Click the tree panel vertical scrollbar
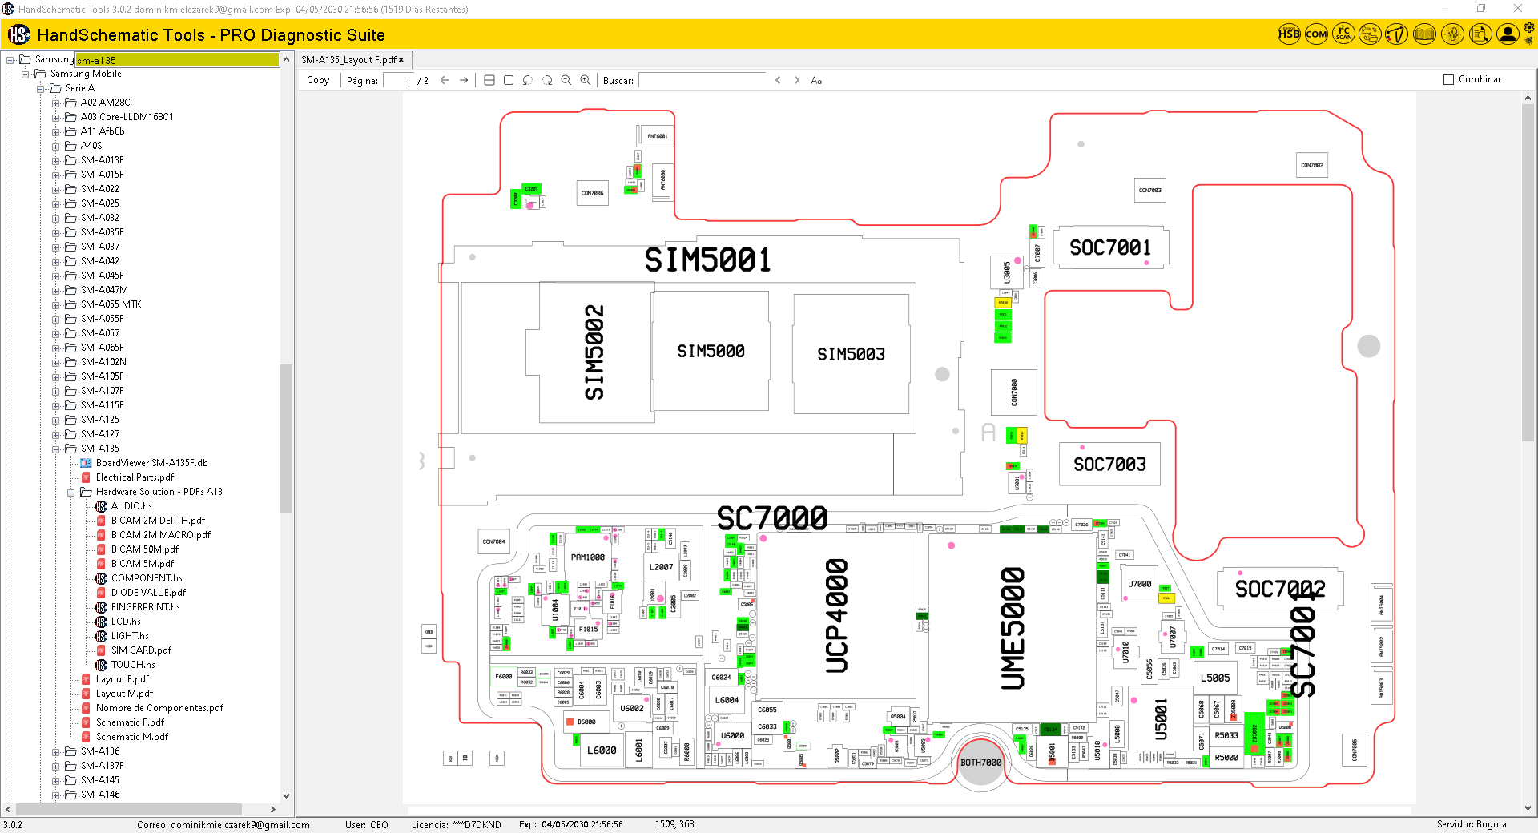 [287, 437]
